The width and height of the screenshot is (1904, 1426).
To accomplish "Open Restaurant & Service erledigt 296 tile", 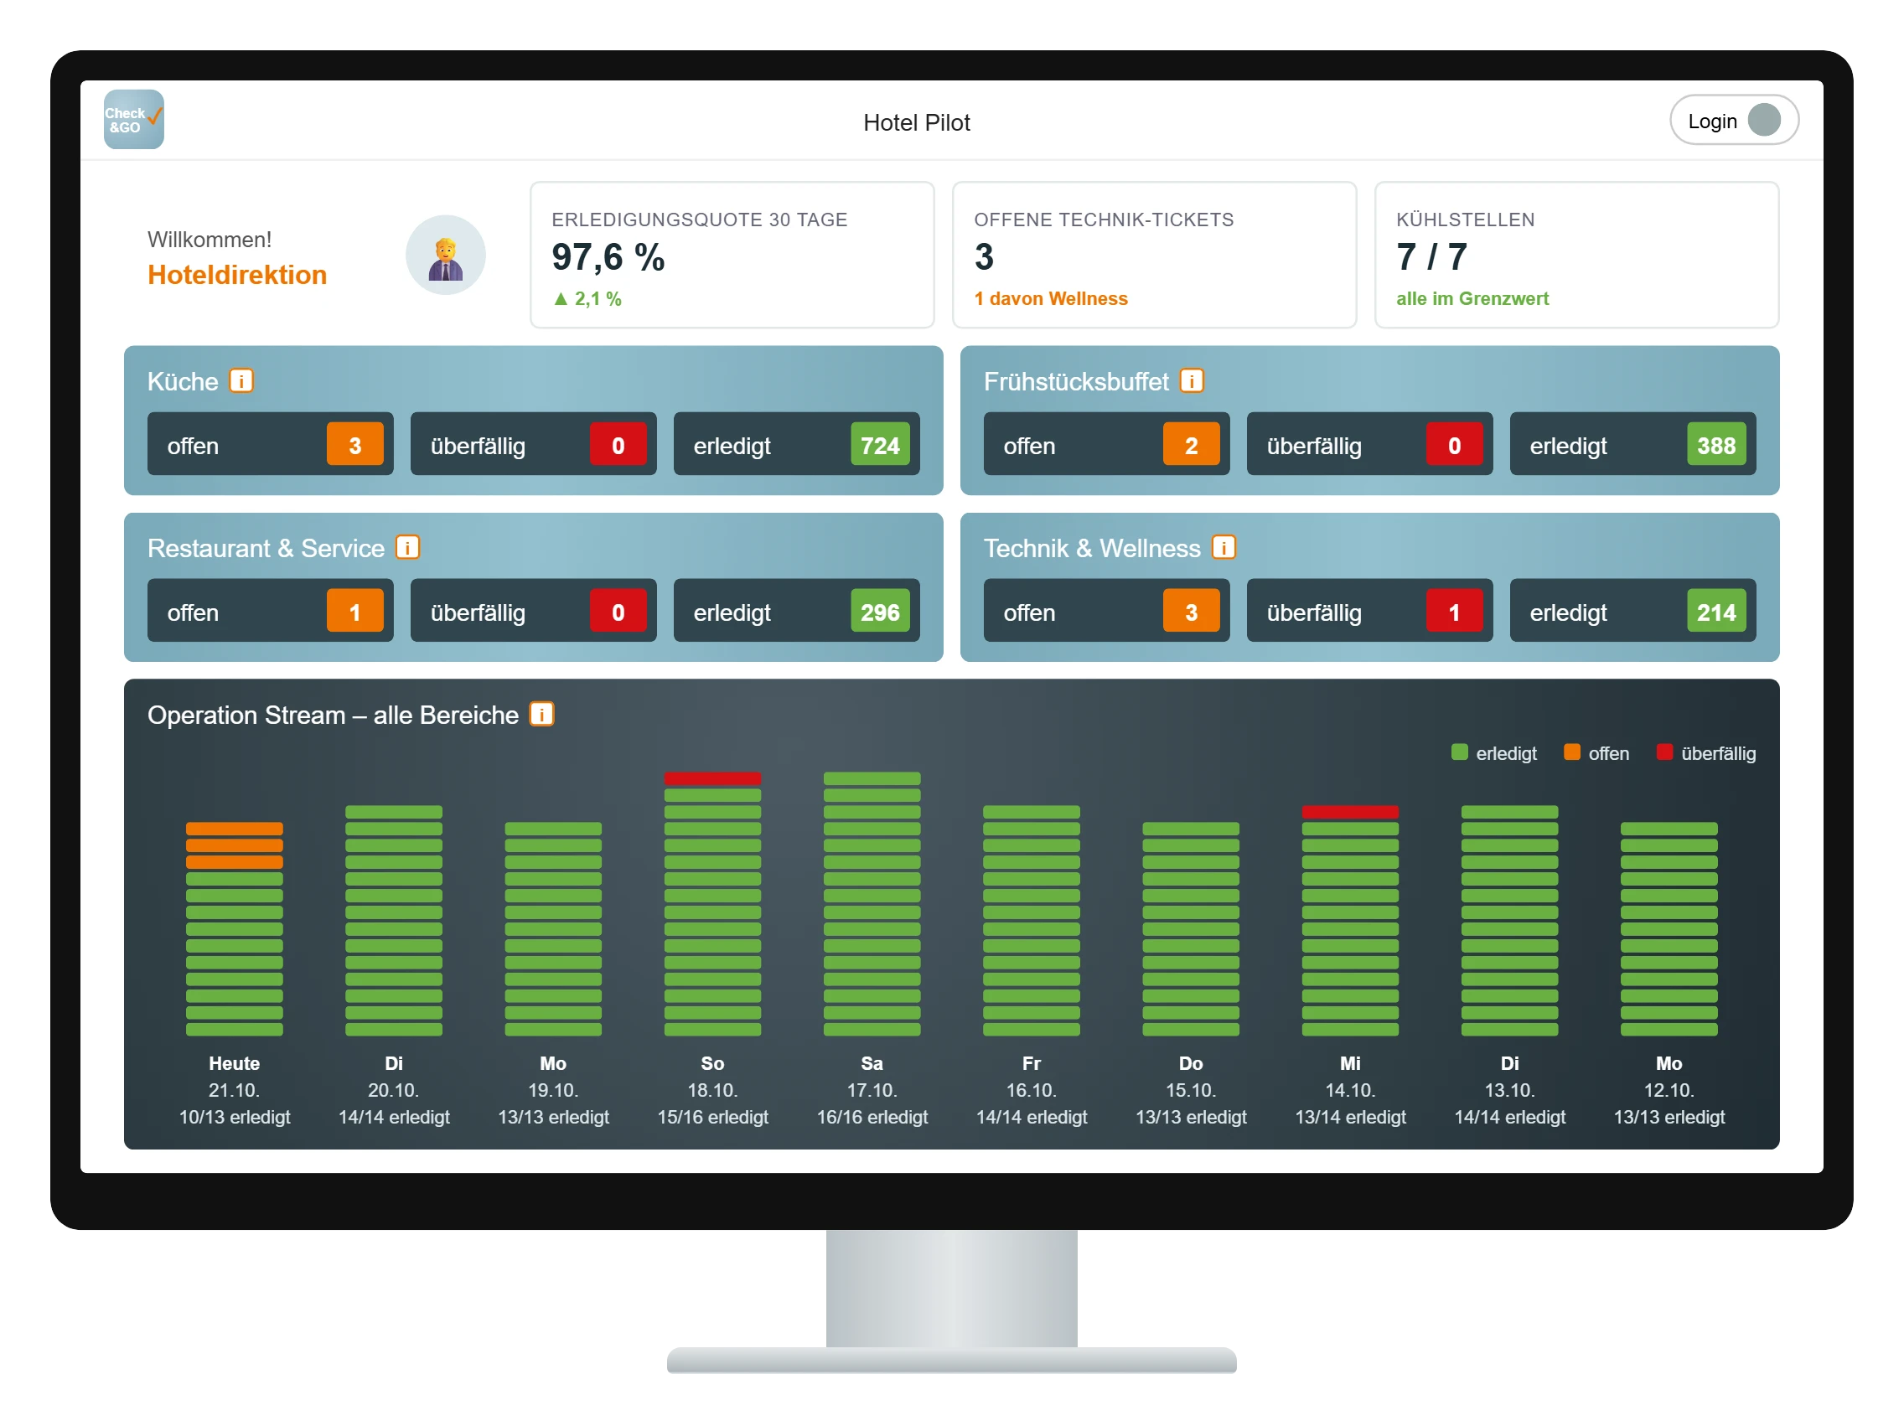I will point(796,611).
